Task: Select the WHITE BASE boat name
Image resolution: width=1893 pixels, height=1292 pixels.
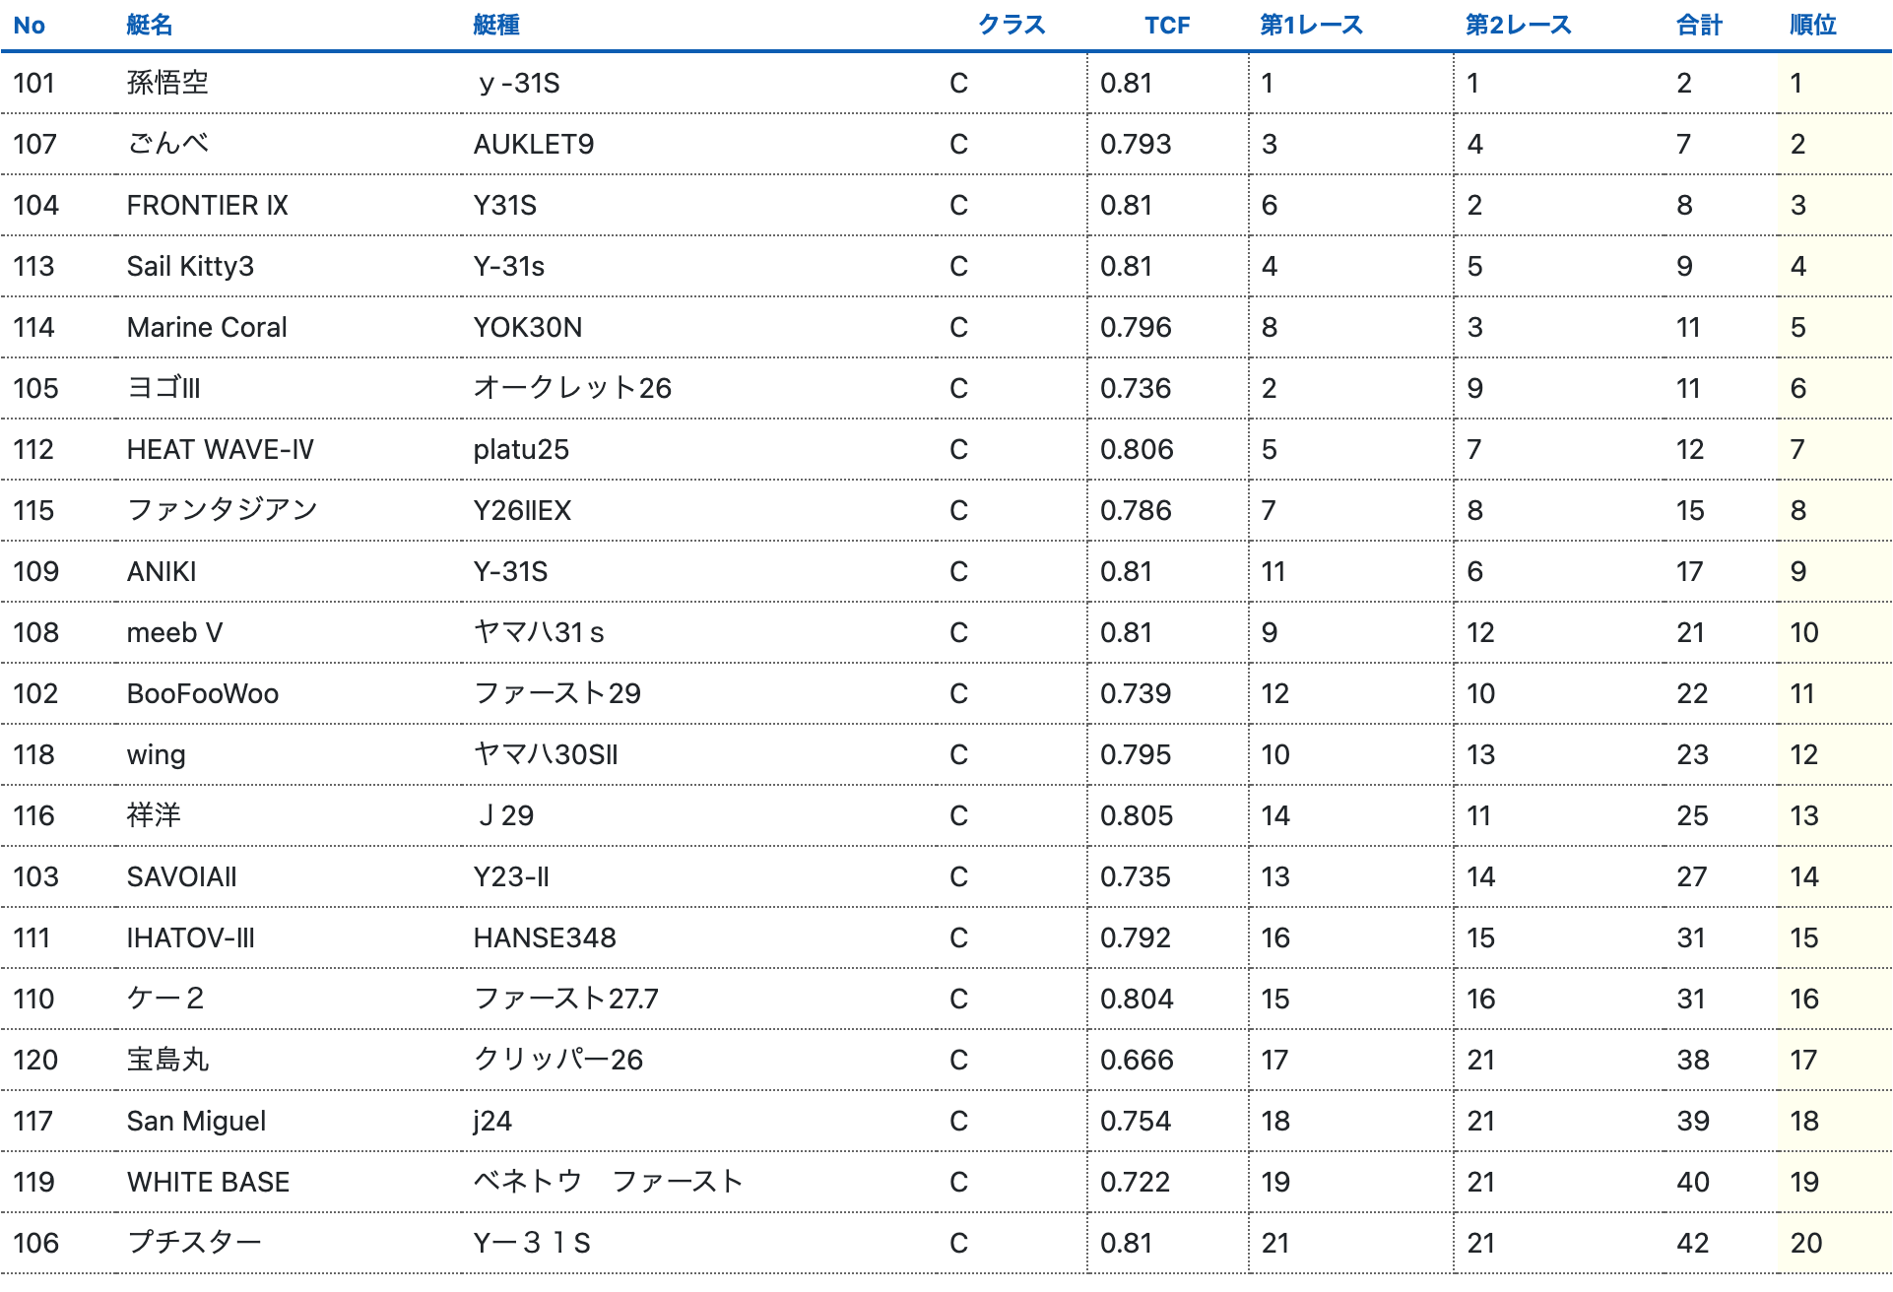Action: pyautogui.click(x=209, y=1182)
